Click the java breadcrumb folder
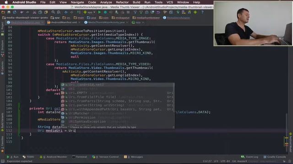The height and width of the screenshot is (164, 293). (92, 18)
